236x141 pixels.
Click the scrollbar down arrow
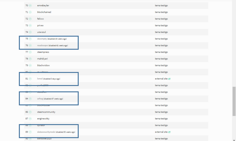click(x=234, y=140)
